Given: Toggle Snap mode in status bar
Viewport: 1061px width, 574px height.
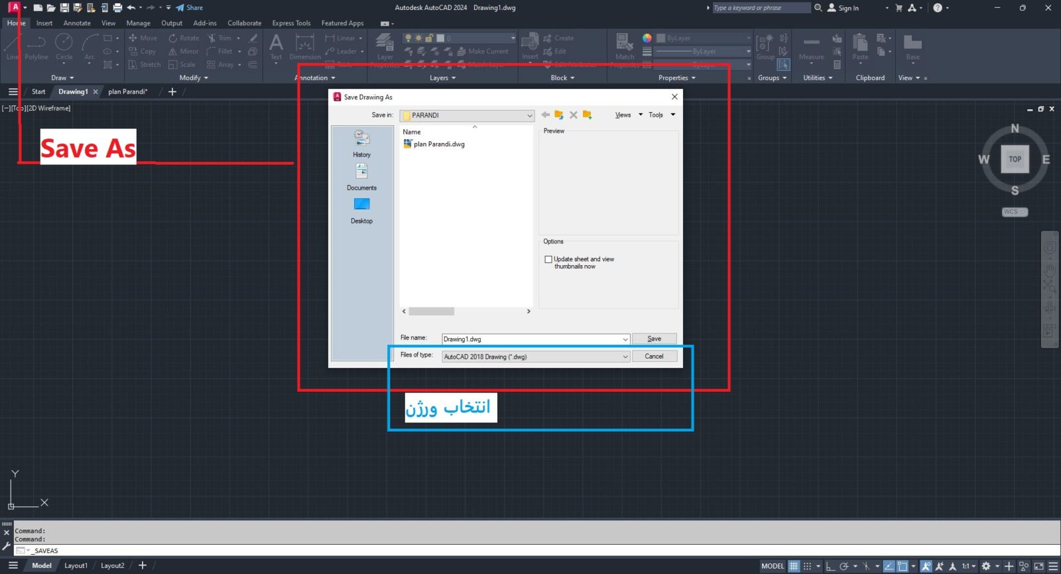Looking at the screenshot, I should coord(807,566).
